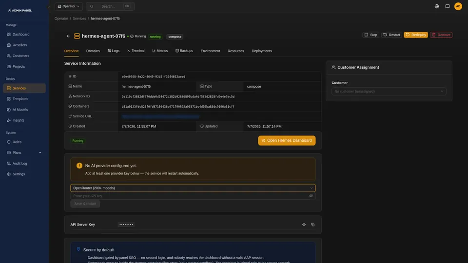The height and width of the screenshot is (263, 468).
Task: Restart the service
Action: coord(391,35)
